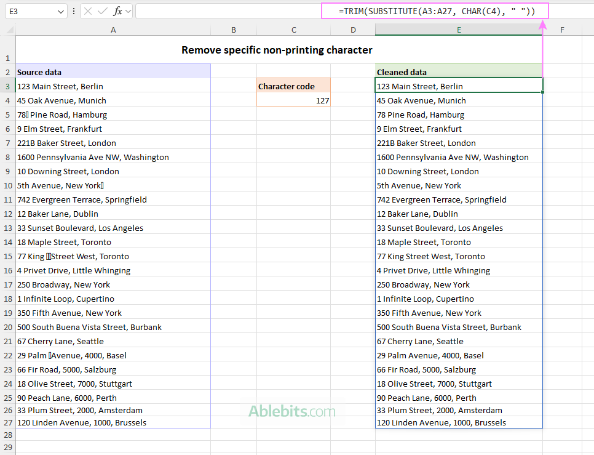Select cleaned cell '66 Fir Road, 5000, Salzburg' in column E

coord(459,369)
